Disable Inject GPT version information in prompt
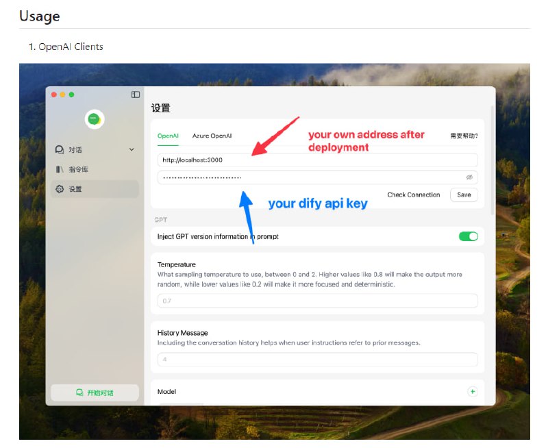Screen dimensions: 548x448 [x=467, y=236]
